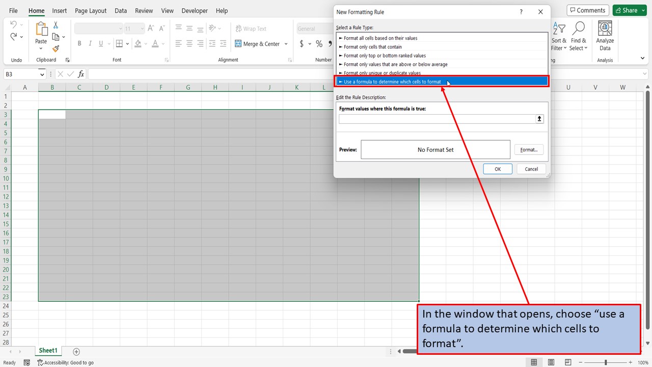Launch Analyze Data
This screenshot has height=367, width=652.
[605, 35]
